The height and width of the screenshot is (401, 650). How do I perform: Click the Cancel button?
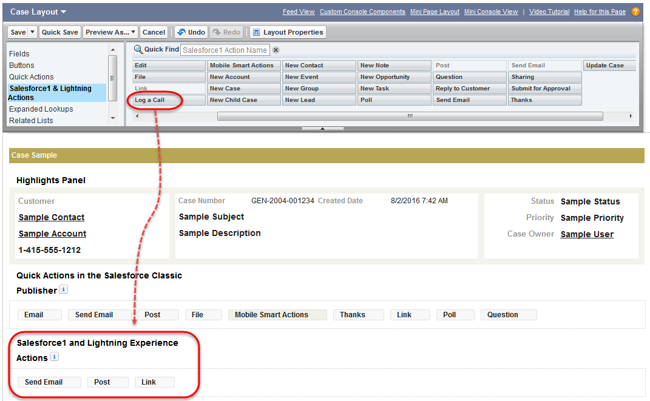(x=154, y=32)
